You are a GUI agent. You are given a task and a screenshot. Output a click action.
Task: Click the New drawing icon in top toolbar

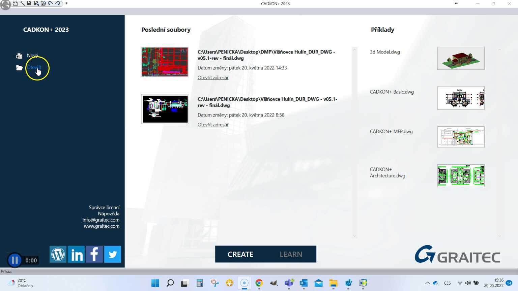coord(15,3)
